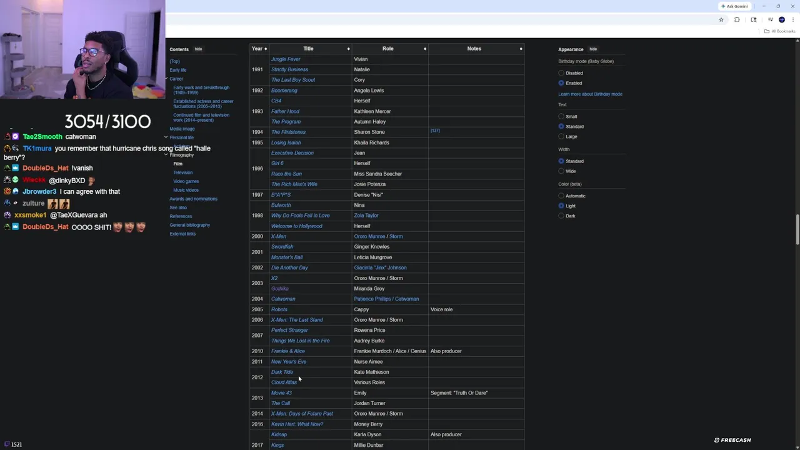The height and width of the screenshot is (450, 800).
Task: Go to Early work and breakthrough section
Action: click(201, 90)
